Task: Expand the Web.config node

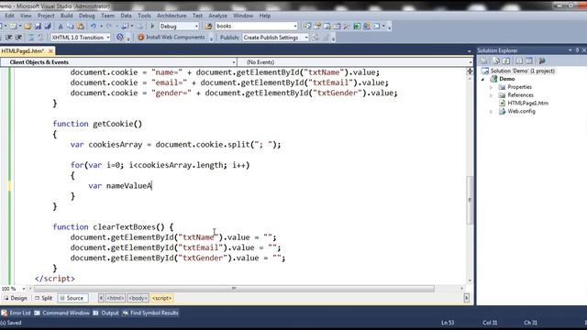Action: pyautogui.click(x=492, y=112)
